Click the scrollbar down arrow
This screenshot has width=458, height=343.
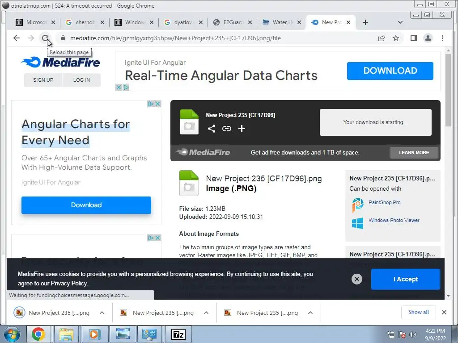448,296
